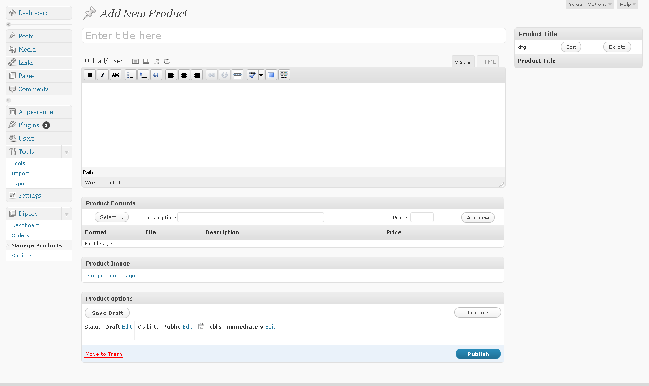This screenshot has height=386, width=649.
Task: Toggle italic formatting in the editor toolbar
Action: [x=103, y=75]
